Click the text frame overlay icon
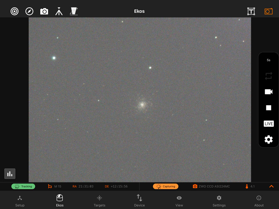Viewport: 279px width, 209px height. click(x=251, y=11)
